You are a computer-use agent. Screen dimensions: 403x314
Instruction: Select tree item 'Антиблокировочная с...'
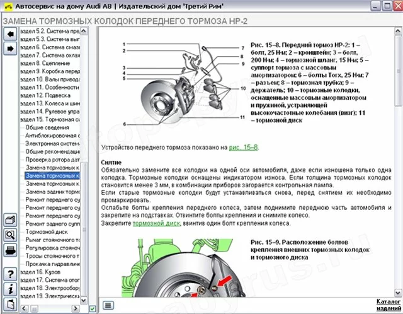pyautogui.click(x=52, y=136)
